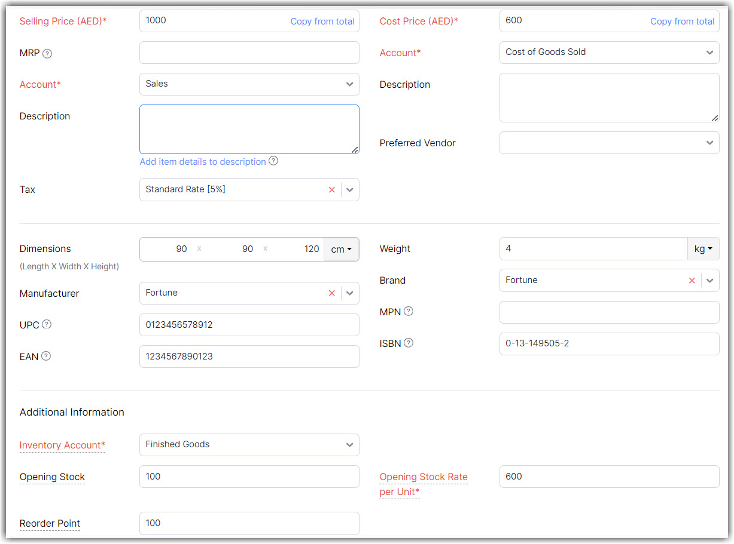The image size is (734, 544).
Task: Clear the Standard Rate tax selection
Action: (331, 189)
